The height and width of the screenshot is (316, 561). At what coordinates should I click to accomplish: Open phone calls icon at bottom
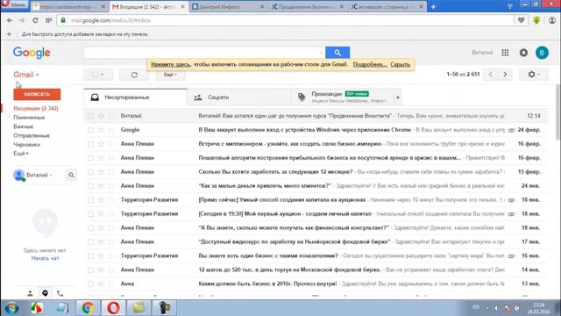click(60, 293)
